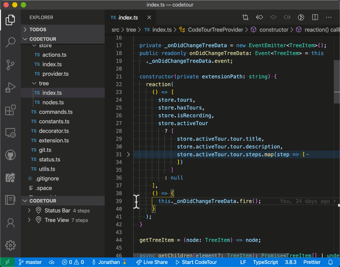Open provider.ts in the explorer
Viewport: 340px width, 267px height.
pos(63,74)
